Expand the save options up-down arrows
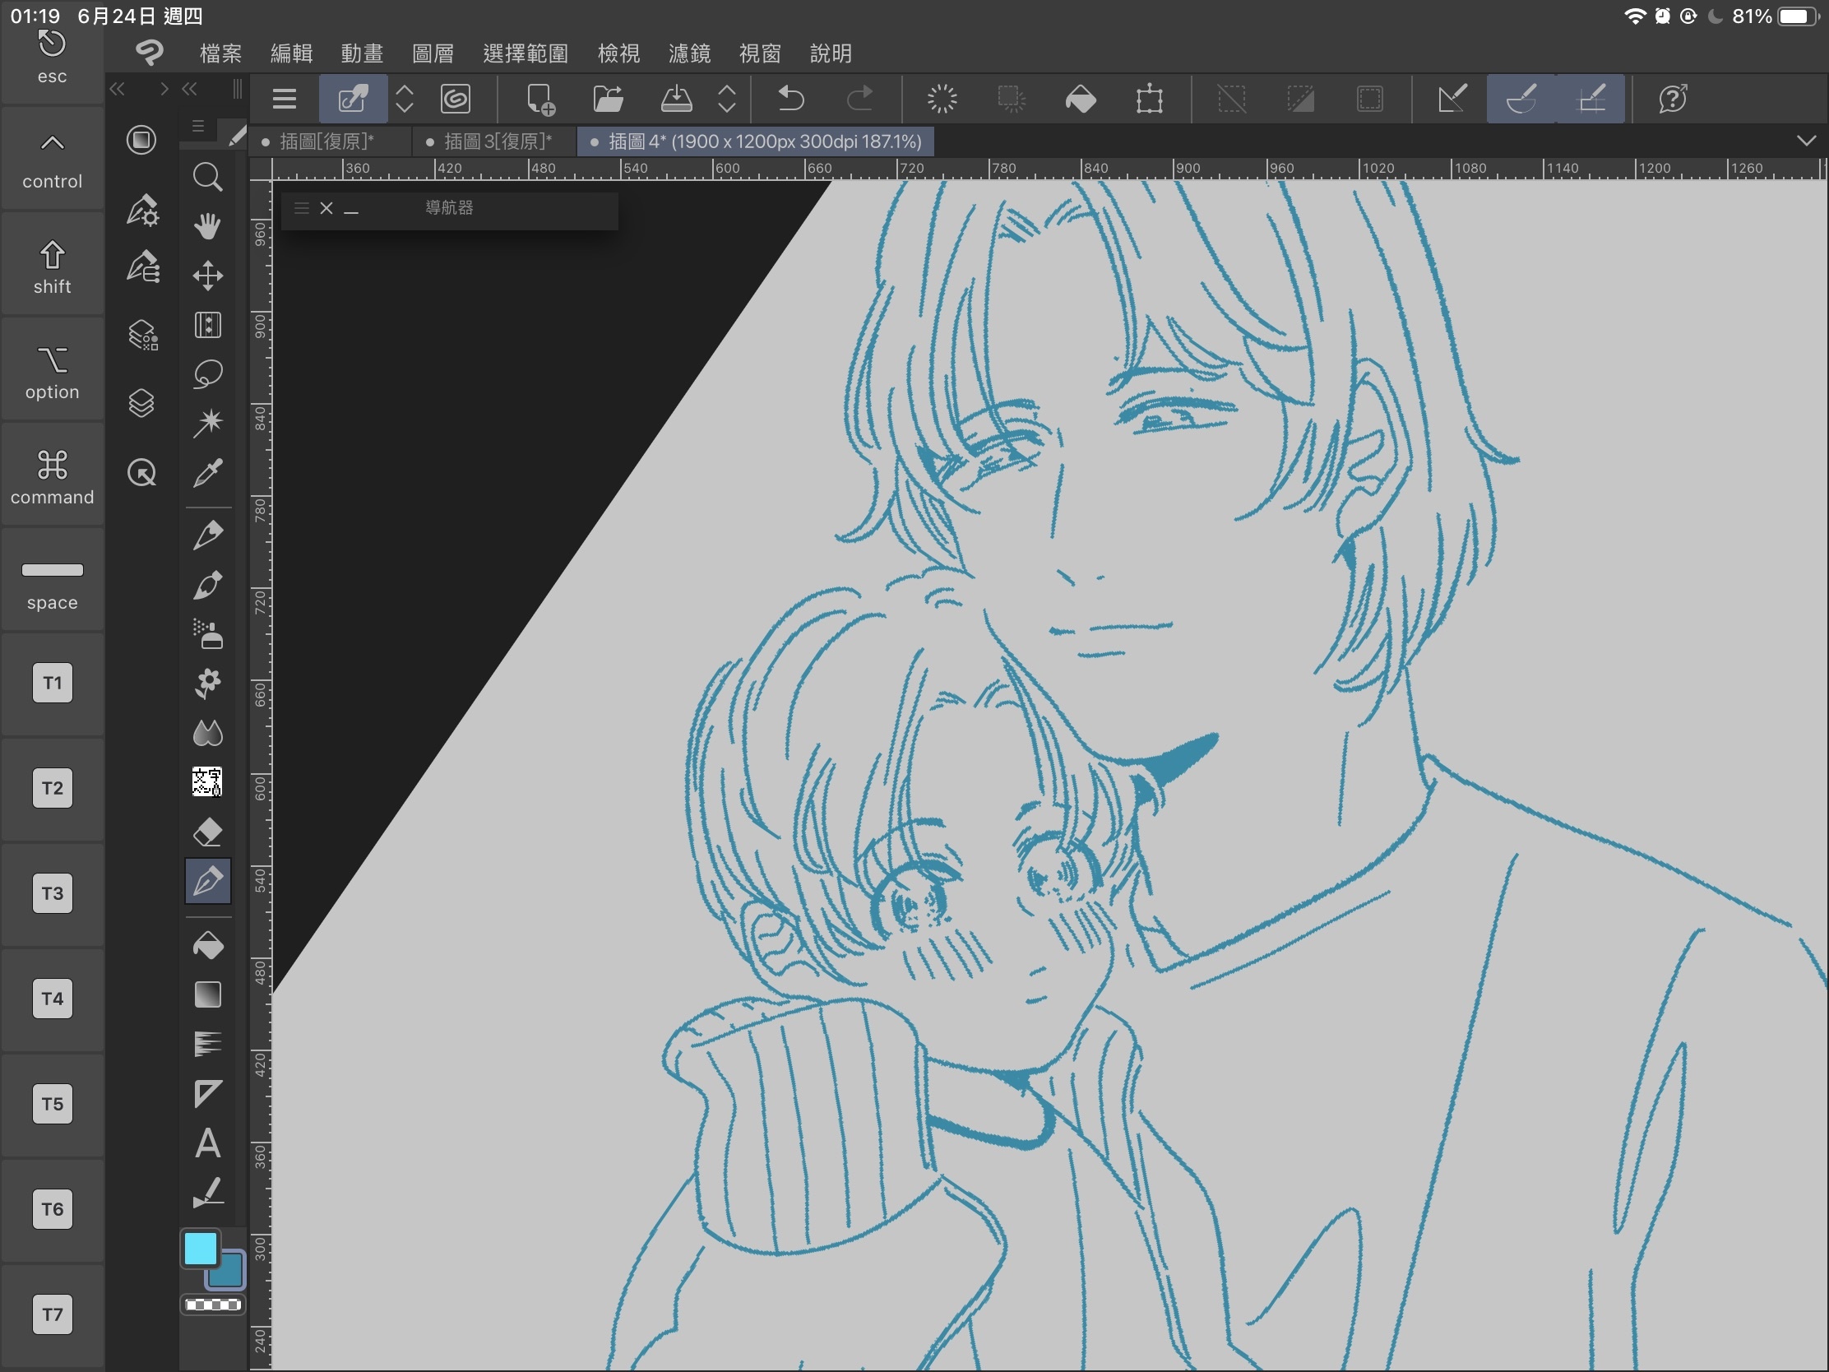 pyautogui.click(x=727, y=100)
